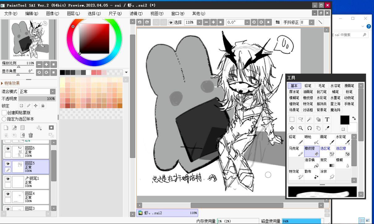Open the 118% zoom level dropdown
Image resolution: width=374 pixels, height=224 pixels.
pyautogui.click(x=199, y=22)
